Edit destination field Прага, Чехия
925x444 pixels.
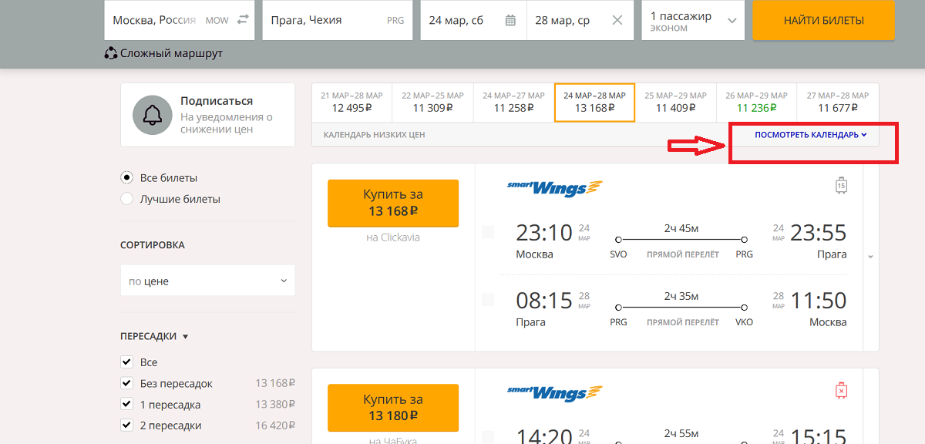click(x=337, y=20)
